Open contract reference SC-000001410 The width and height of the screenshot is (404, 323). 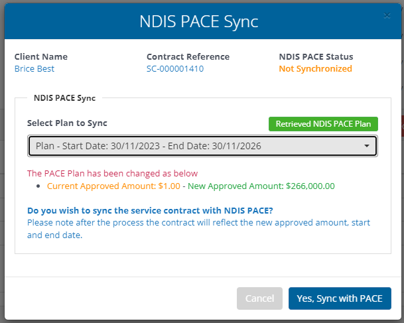click(175, 69)
